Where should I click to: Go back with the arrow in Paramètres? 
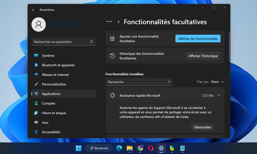pos(33,10)
